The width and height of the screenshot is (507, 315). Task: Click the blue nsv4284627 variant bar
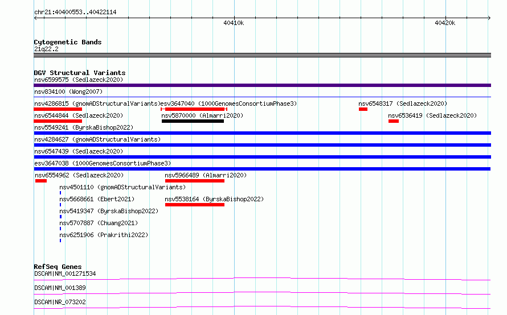pos(262,145)
